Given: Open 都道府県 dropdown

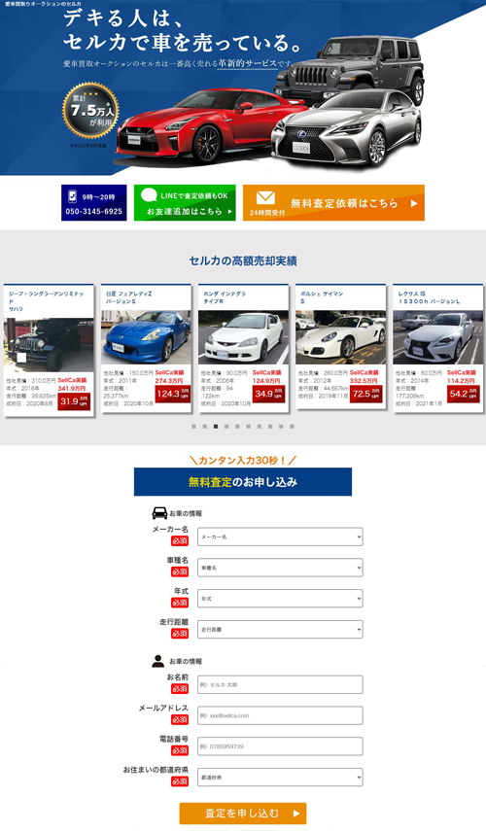Looking at the screenshot, I should [x=280, y=777].
